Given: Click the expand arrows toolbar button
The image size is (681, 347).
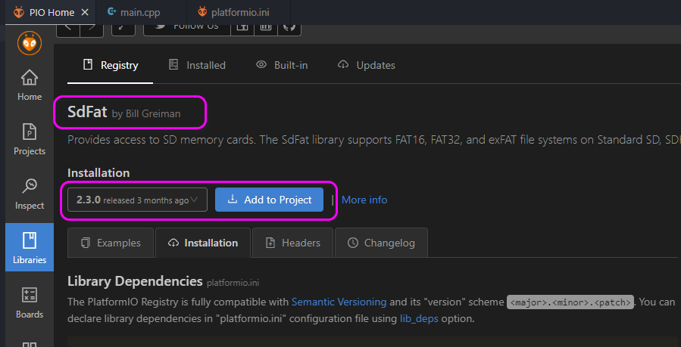Looking at the screenshot, I should (x=123, y=29).
